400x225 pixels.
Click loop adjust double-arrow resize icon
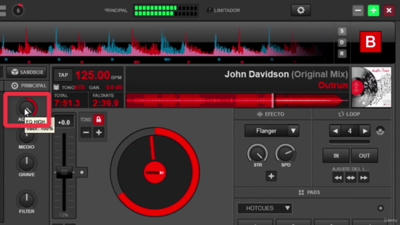(x=351, y=177)
